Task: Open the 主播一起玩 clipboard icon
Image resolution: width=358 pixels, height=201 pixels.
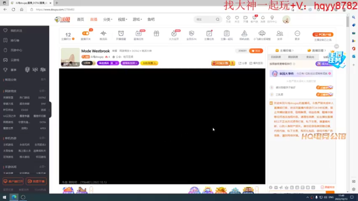Action: pos(226,33)
